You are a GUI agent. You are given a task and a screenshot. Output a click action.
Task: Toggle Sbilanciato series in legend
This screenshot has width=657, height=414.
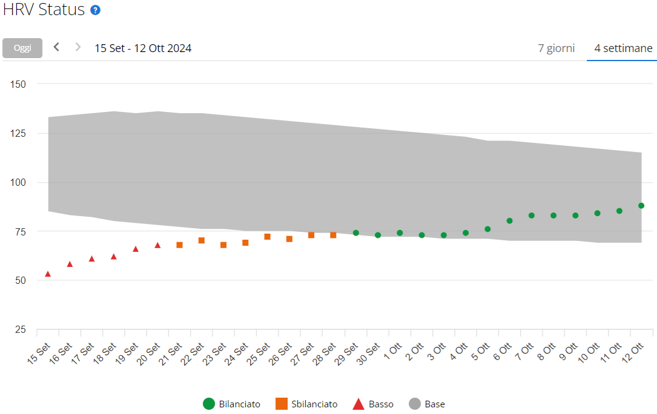[x=306, y=404]
